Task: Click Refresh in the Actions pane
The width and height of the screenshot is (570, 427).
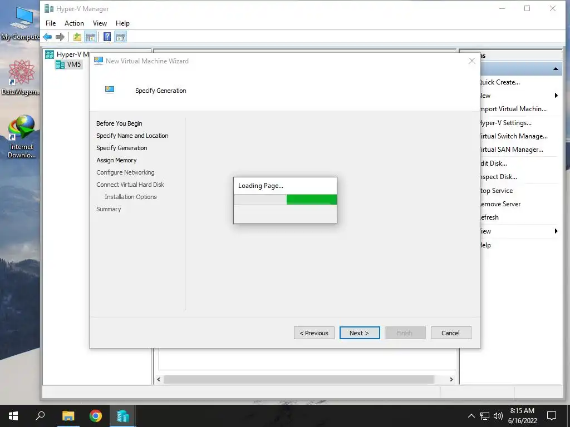Action: (489, 217)
